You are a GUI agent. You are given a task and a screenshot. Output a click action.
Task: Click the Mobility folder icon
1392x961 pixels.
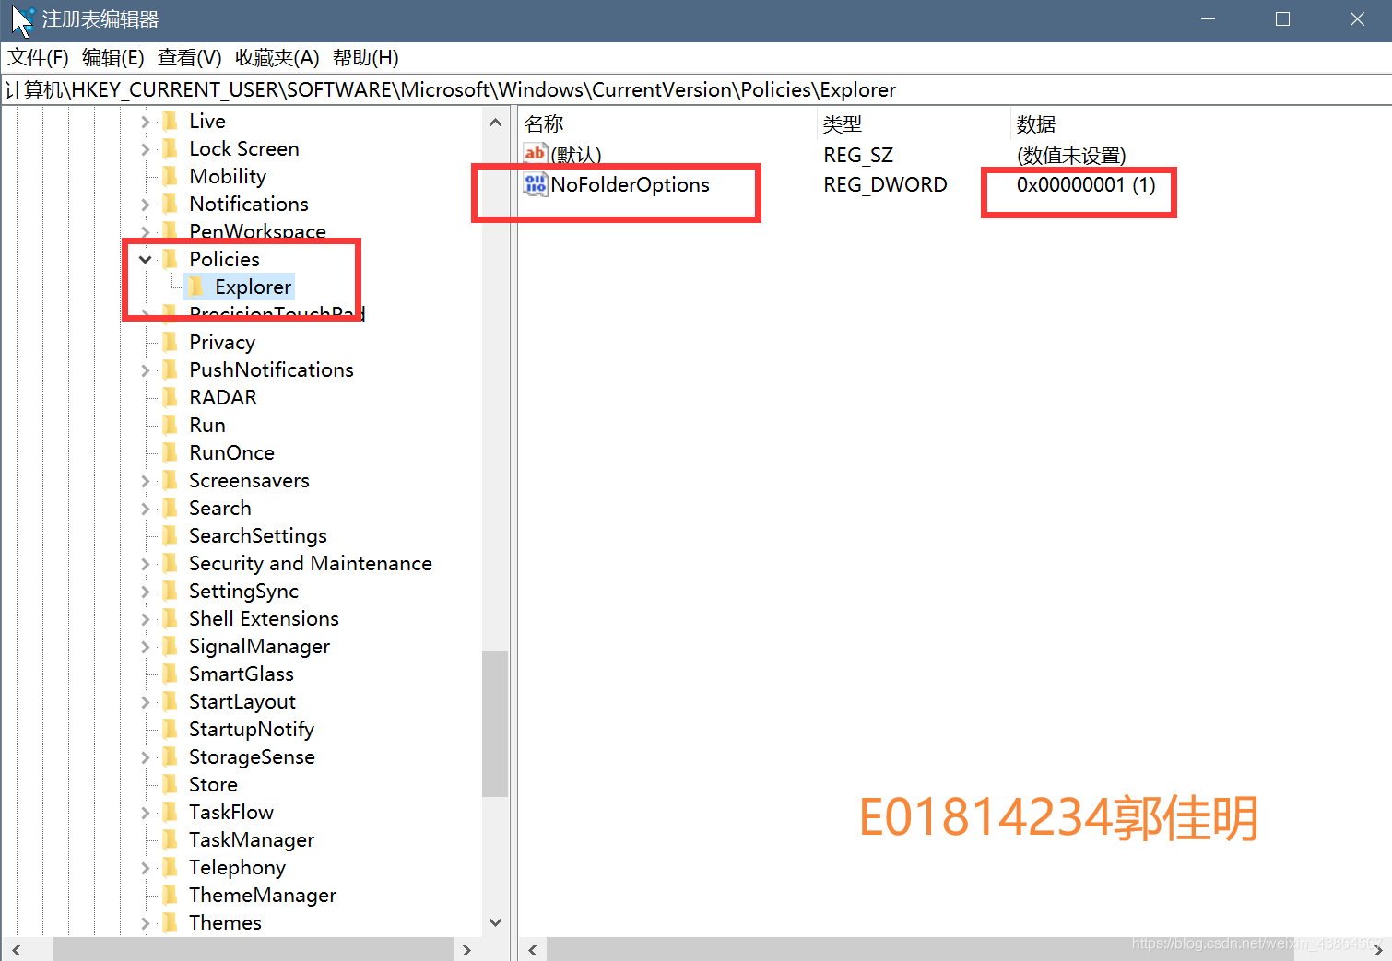170,176
